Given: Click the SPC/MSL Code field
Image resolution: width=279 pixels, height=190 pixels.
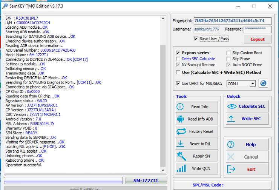Looking at the screenshot, I should (222, 185).
